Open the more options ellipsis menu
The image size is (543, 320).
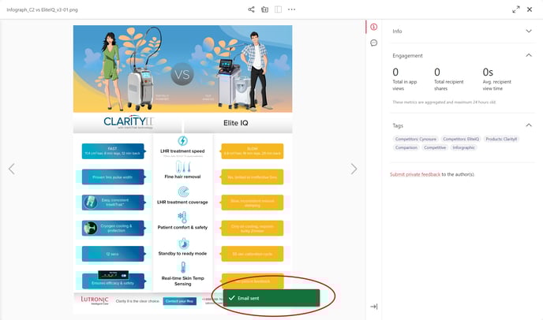point(291,9)
